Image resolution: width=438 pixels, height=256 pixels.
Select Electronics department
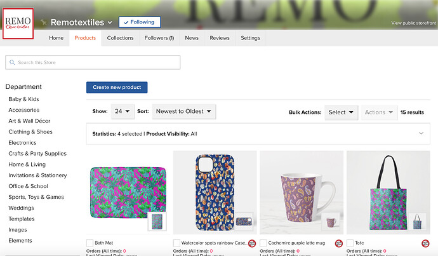22,143
